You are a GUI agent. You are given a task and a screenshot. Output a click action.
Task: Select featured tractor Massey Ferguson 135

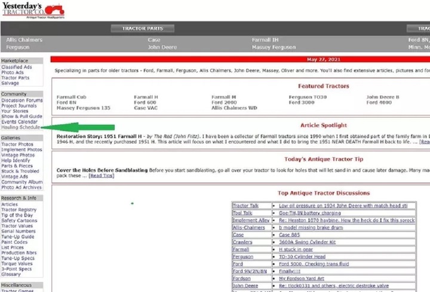click(84, 108)
